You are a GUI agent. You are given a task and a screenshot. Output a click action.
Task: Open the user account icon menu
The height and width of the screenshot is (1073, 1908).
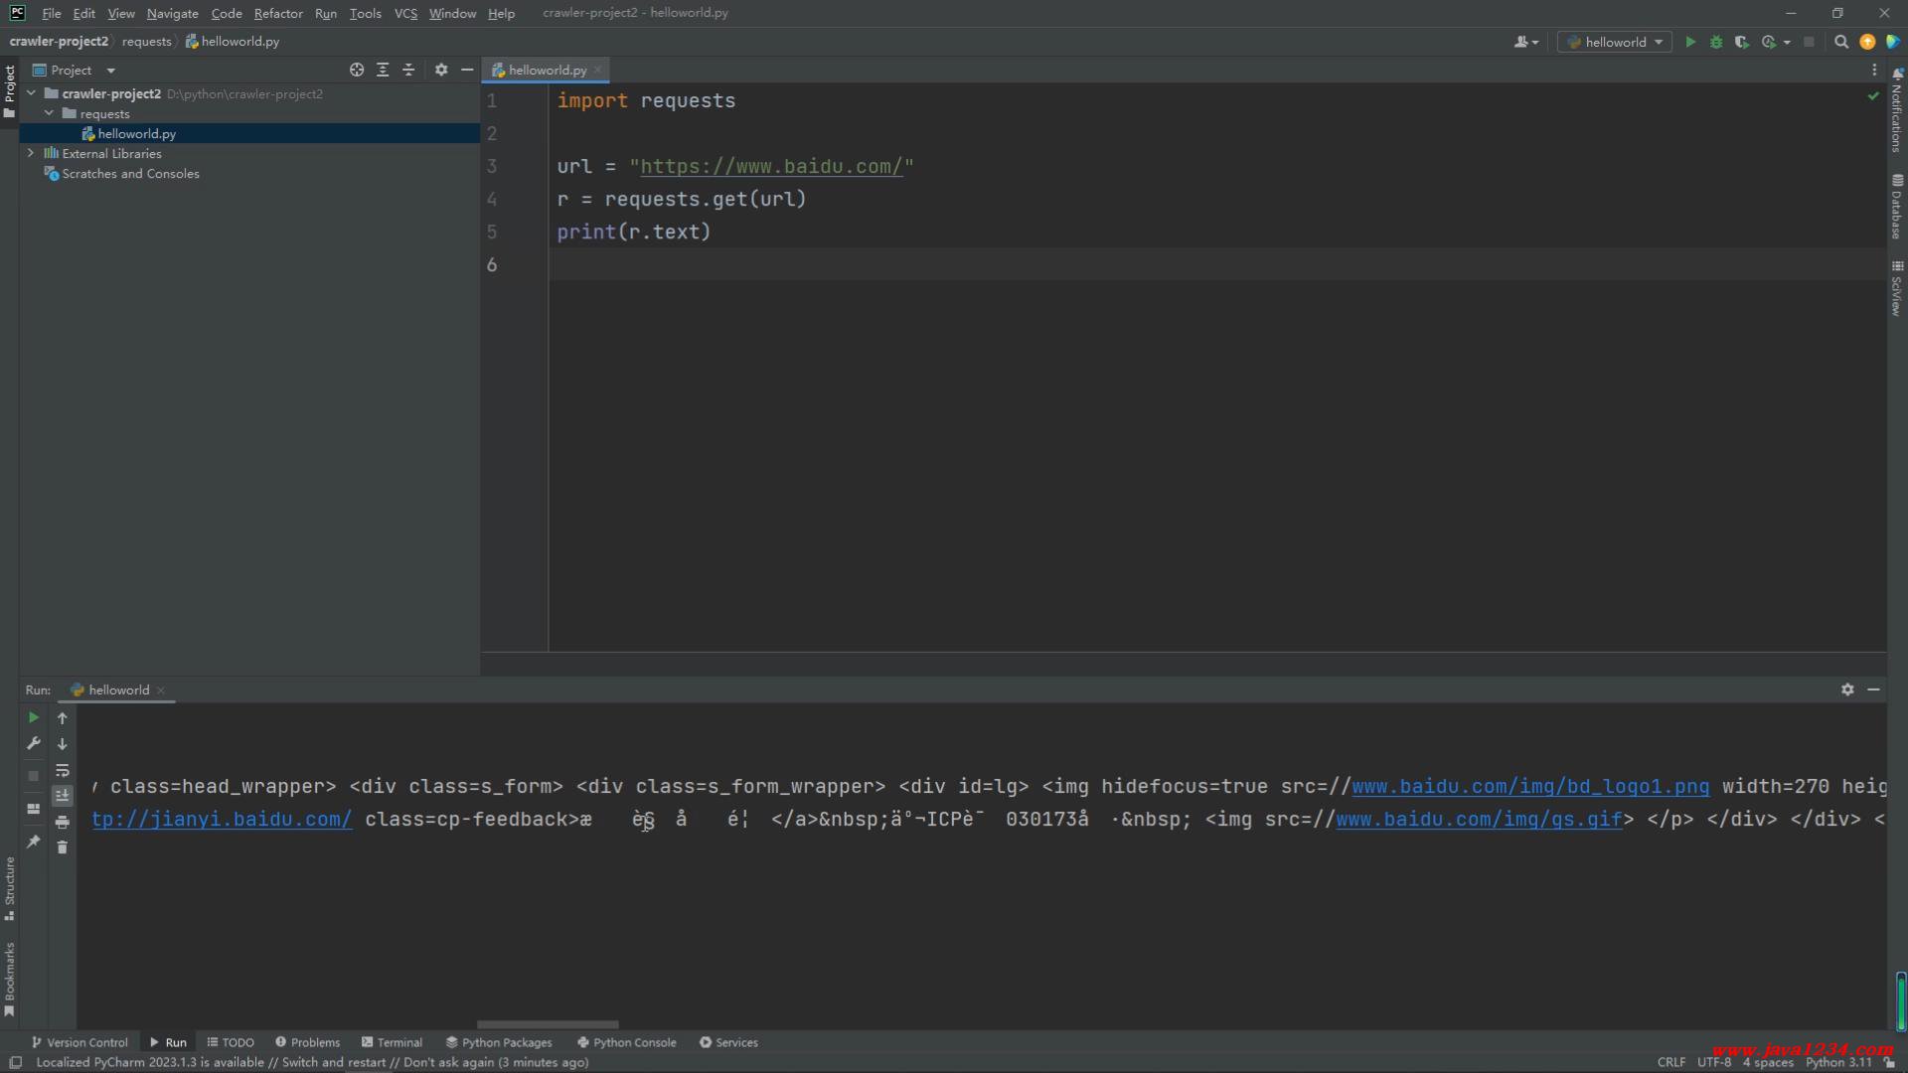tap(1525, 42)
